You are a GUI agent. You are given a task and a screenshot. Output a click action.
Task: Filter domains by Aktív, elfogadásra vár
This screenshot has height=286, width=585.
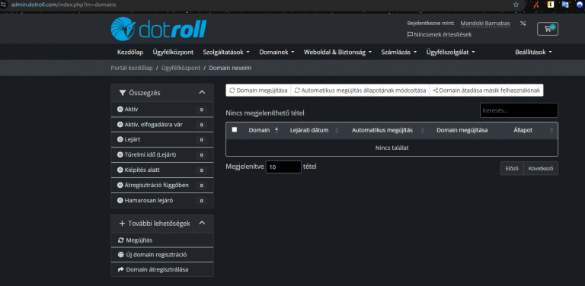(162, 125)
